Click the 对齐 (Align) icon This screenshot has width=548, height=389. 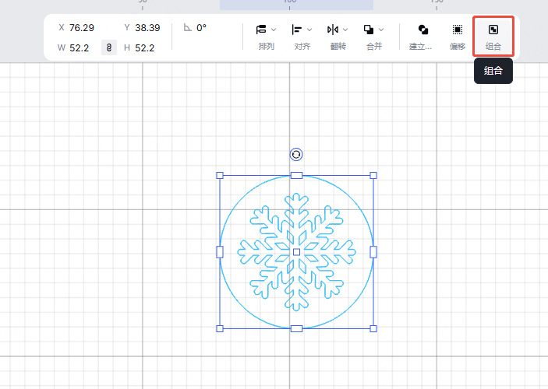297,30
